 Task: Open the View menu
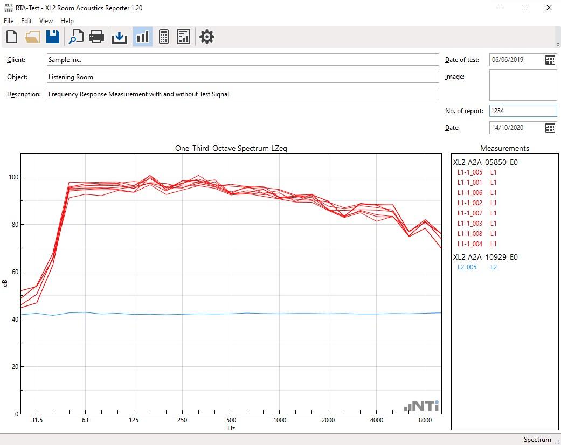[x=46, y=21]
